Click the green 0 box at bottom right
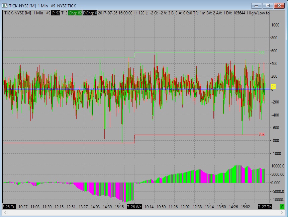288x217 pixels. coord(282,207)
